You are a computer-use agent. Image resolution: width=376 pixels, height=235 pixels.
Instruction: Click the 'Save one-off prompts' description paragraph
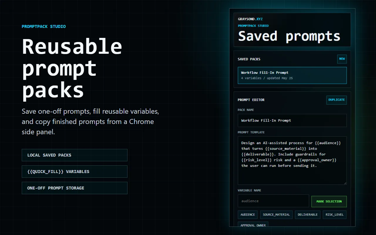[x=90, y=122]
